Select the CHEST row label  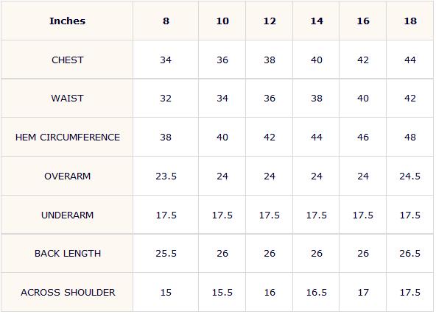tap(67, 60)
